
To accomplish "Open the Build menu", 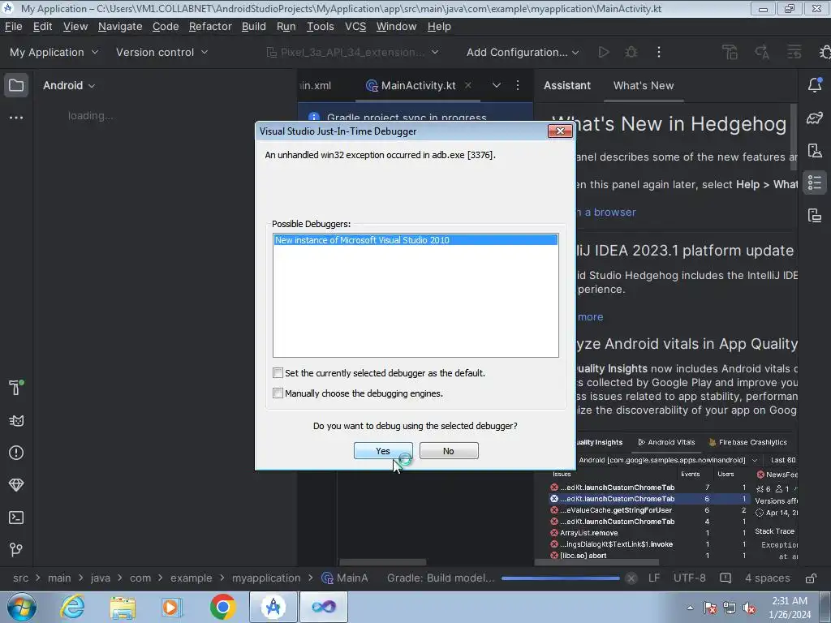I will [x=254, y=27].
